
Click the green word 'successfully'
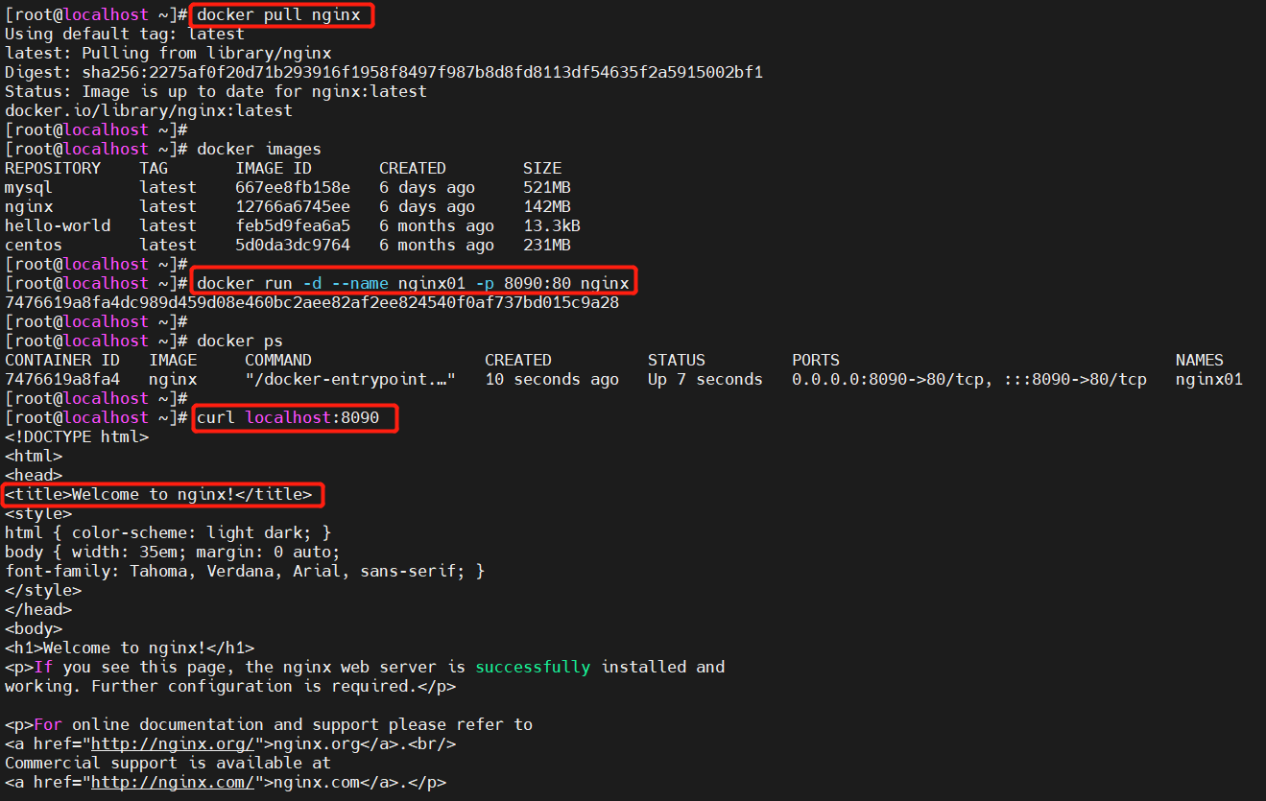pyautogui.click(x=533, y=667)
